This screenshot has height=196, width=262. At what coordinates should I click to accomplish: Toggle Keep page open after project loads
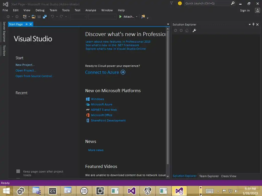coord(18,171)
